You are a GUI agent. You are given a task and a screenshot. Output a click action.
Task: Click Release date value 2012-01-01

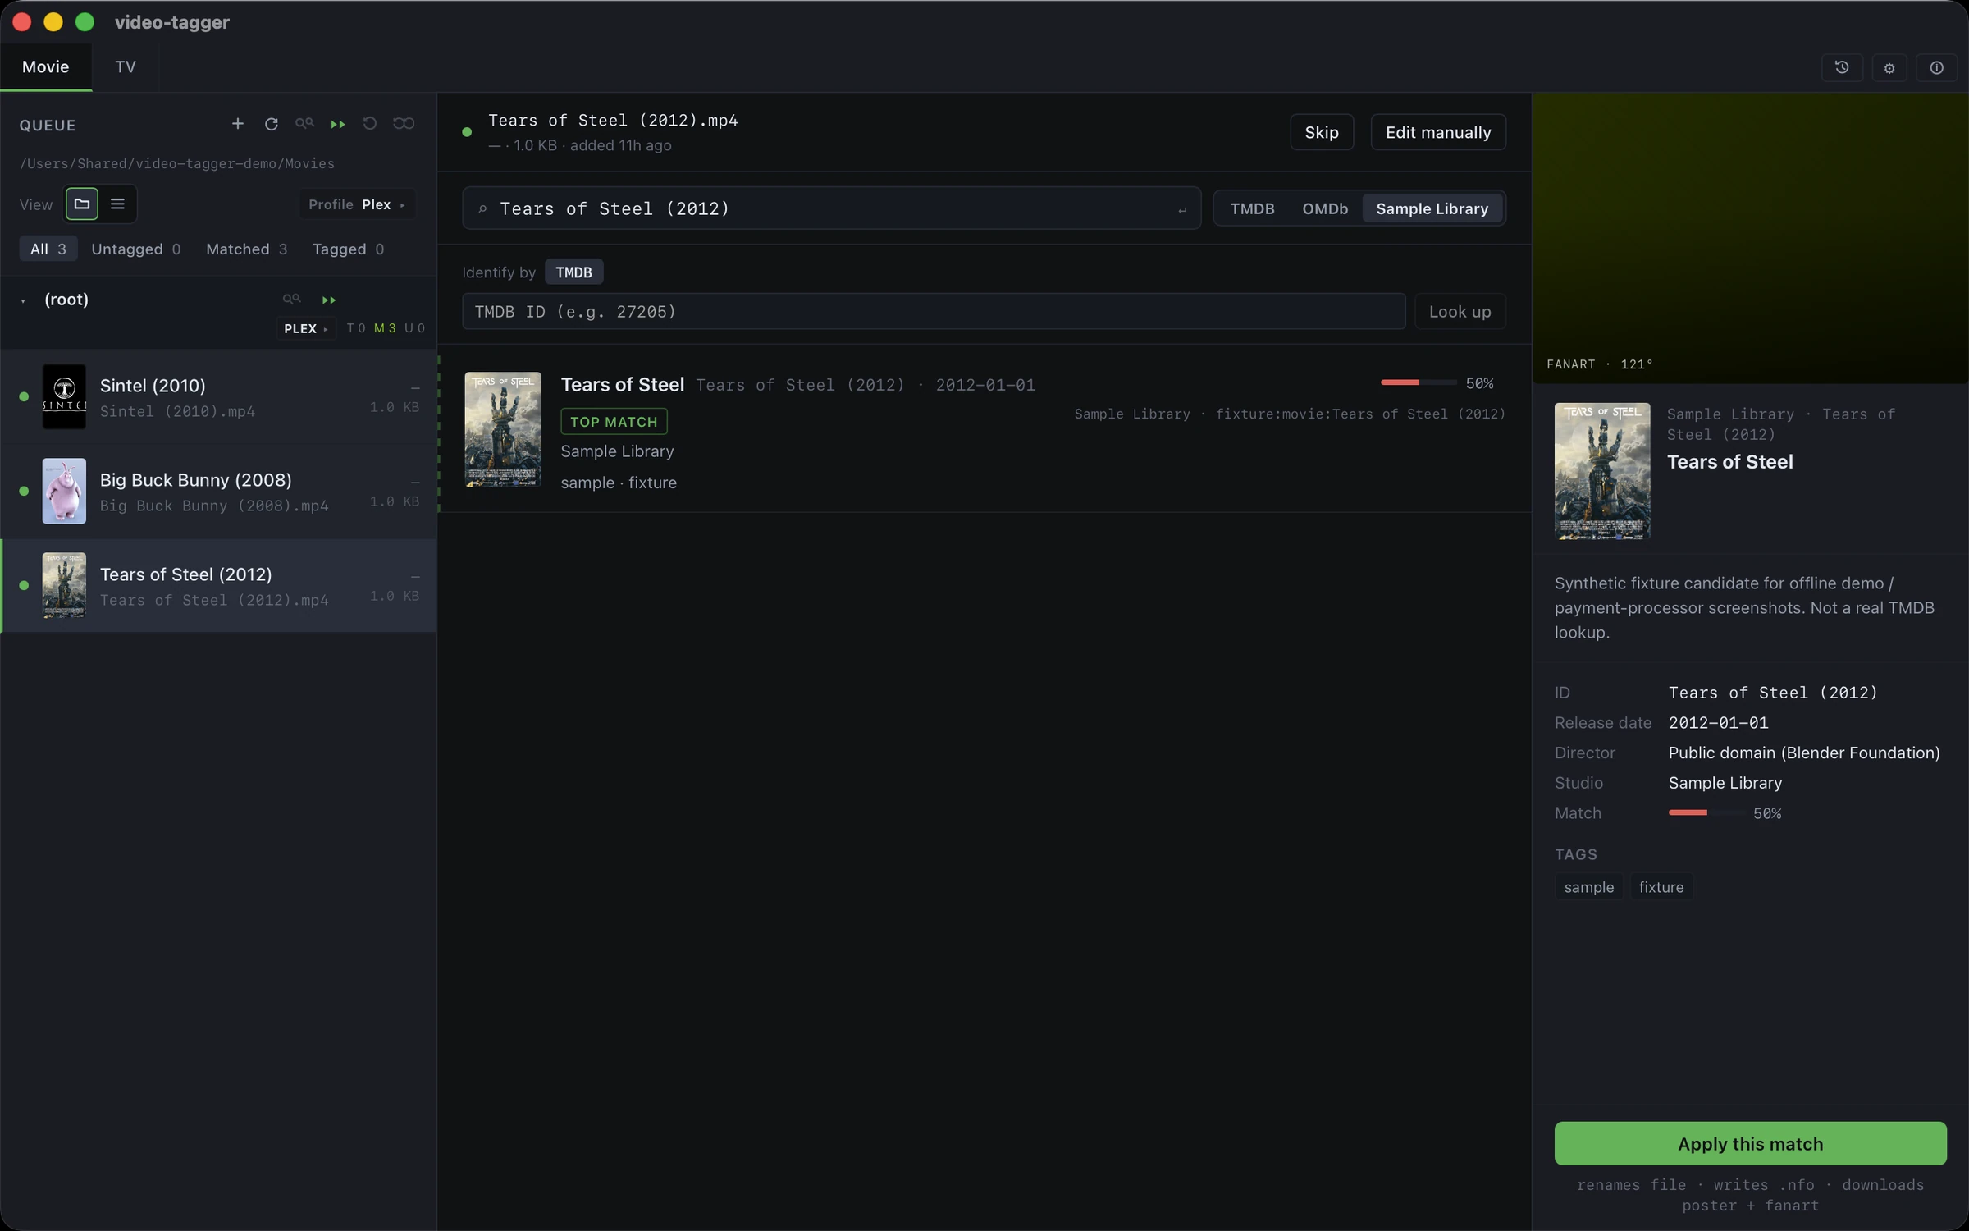click(1718, 722)
